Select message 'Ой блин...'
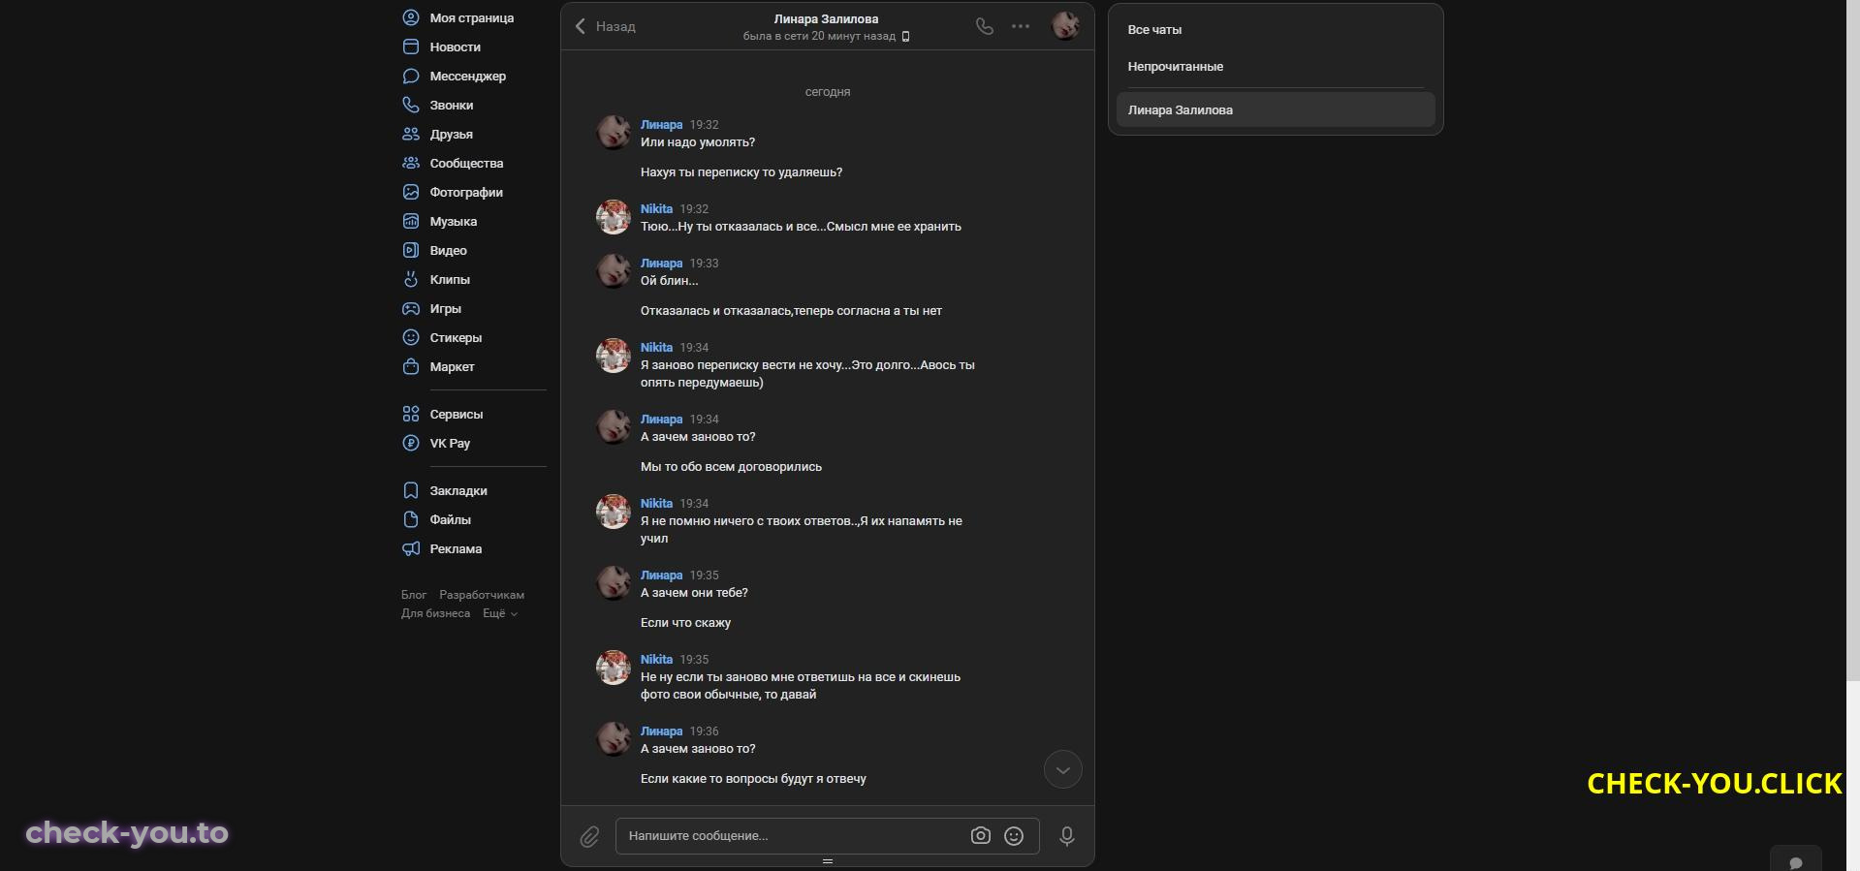 [x=669, y=281]
